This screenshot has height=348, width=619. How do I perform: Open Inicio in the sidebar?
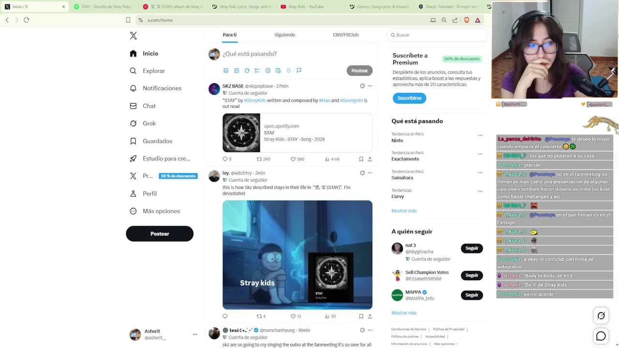[144, 54]
